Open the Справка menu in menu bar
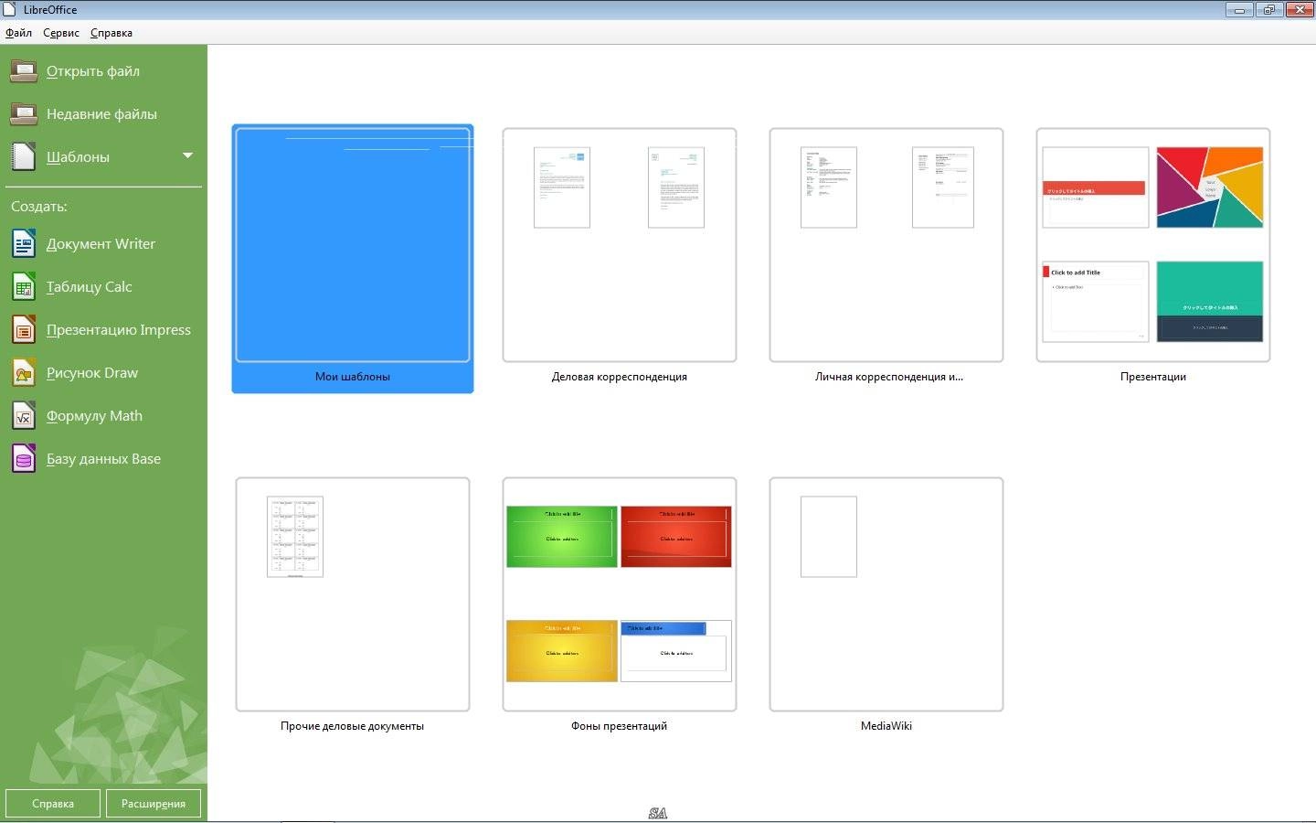This screenshot has height=823, width=1316. 111,33
